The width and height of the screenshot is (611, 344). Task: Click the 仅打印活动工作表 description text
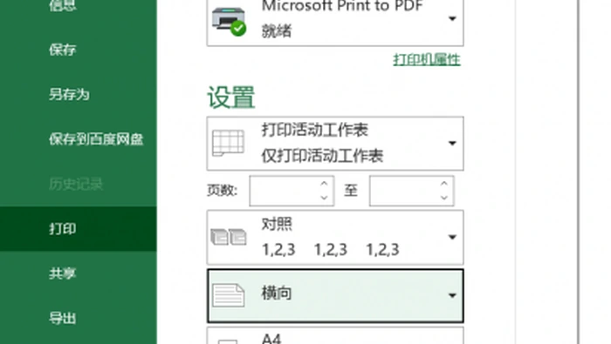point(322,156)
